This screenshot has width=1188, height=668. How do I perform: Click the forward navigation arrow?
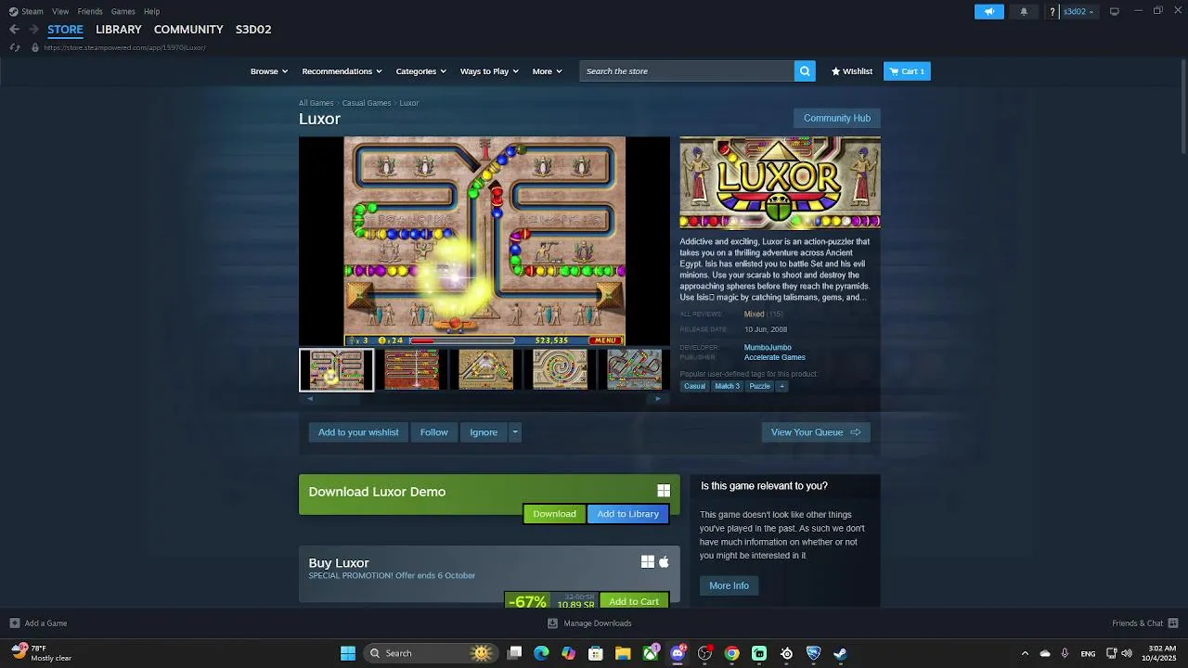click(x=33, y=30)
